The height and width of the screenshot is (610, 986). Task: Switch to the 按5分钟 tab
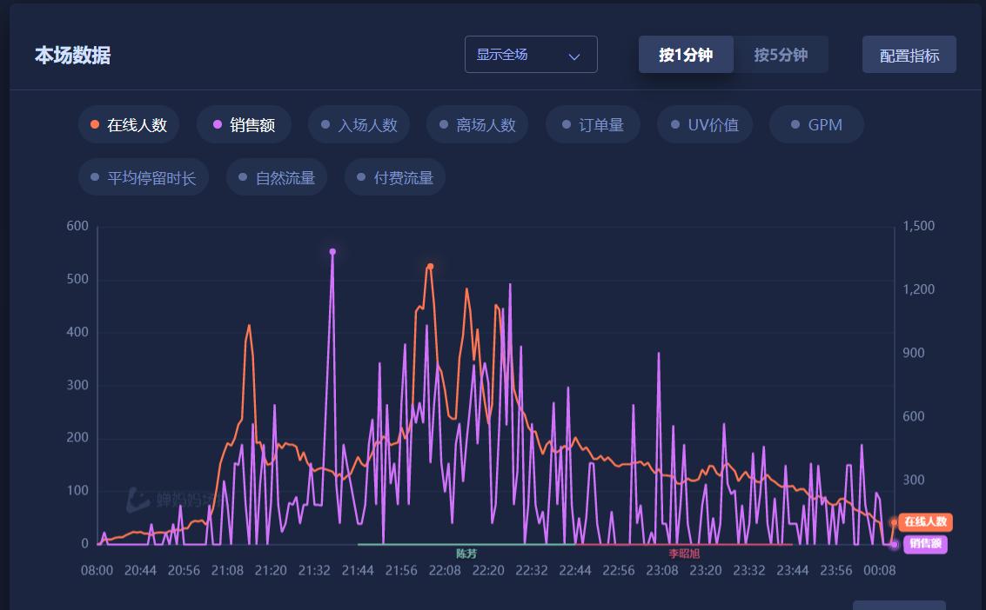tap(781, 54)
